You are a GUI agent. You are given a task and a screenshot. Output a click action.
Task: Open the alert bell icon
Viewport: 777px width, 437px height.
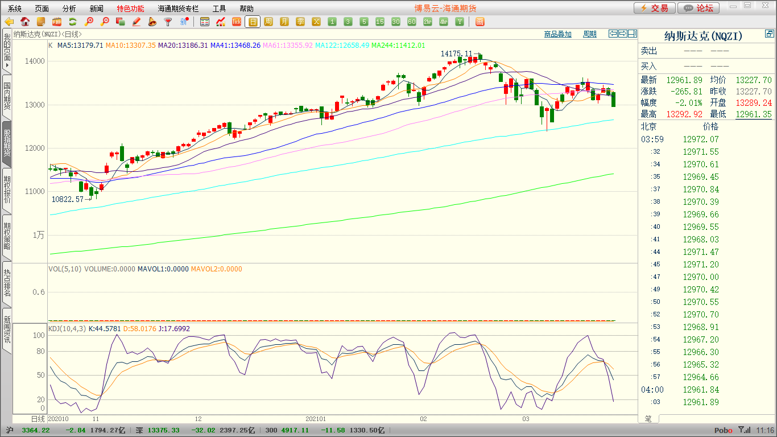[152, 22]
